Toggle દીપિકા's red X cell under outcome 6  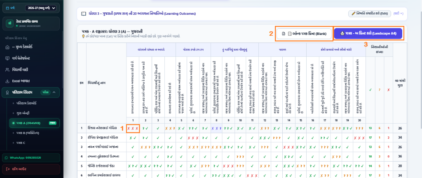(193, 138)
